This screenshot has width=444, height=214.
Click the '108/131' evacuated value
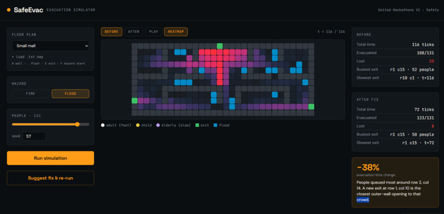(425, 53)
